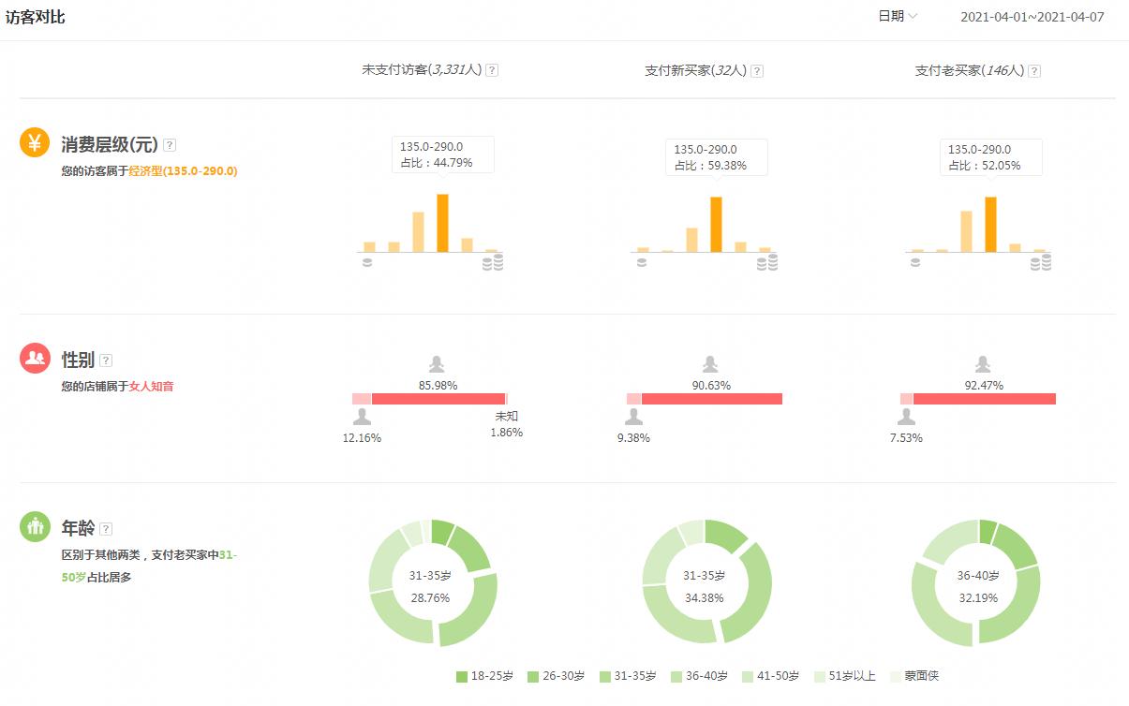1129x706 pixels.
Task: Click the yellow yen 消费层级 icon
Action: pyautogui.click(x=35, y=142)
